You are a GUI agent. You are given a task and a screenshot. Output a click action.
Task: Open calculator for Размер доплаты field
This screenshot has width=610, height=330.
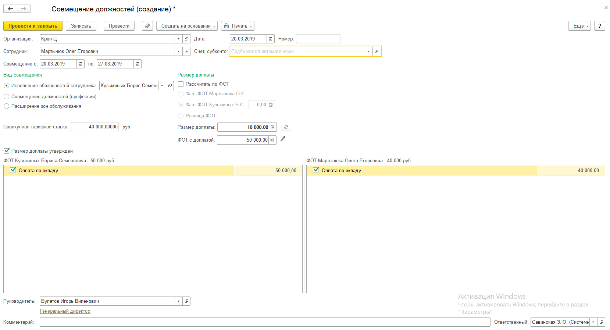click(273, 127)
